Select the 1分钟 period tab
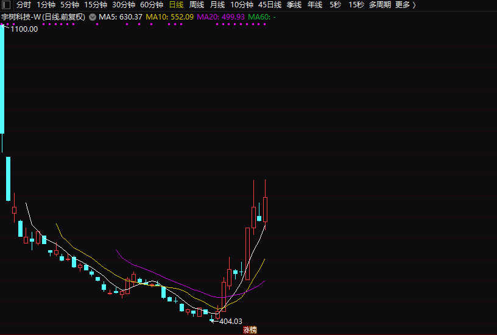Screen dimensions: 497x335 (46, 5)
